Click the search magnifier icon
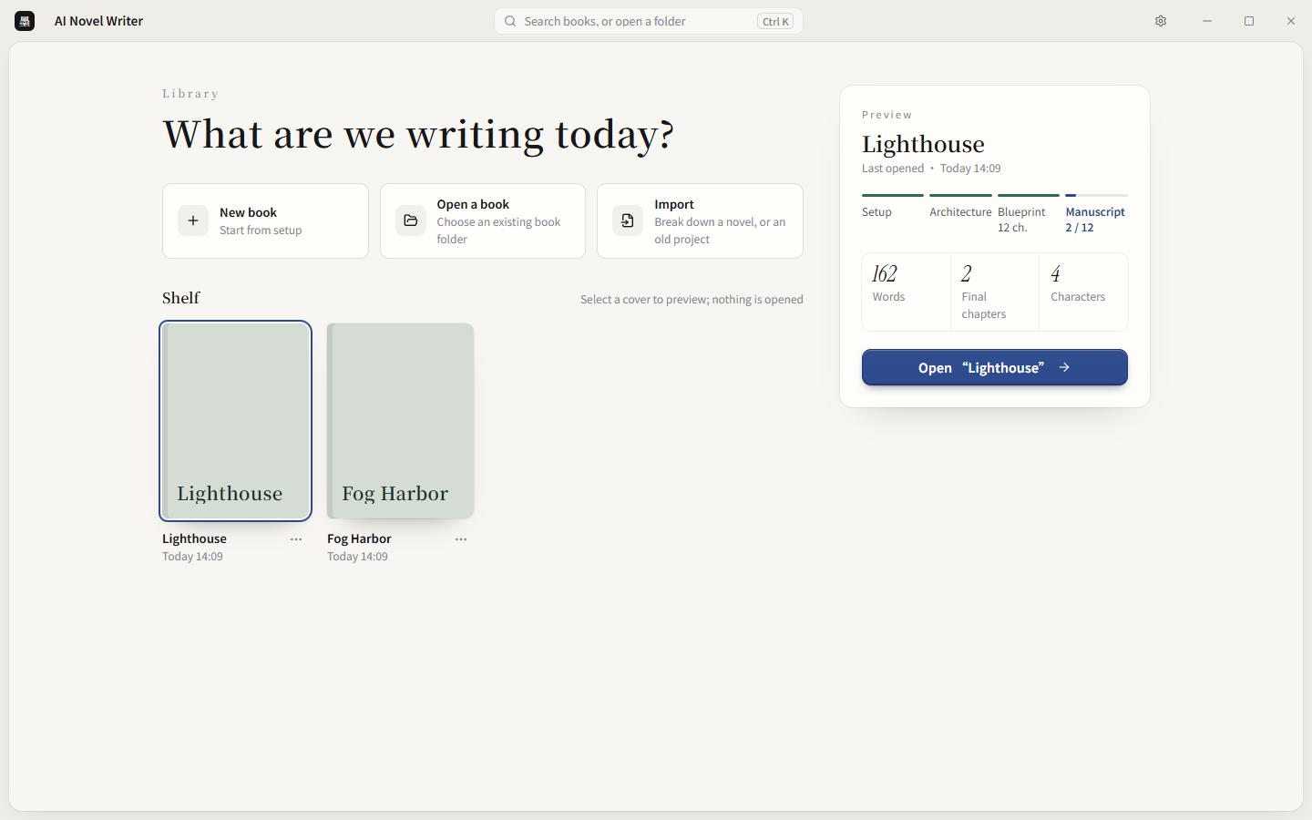Screen dimensions: 1312x820 [510, 21]
